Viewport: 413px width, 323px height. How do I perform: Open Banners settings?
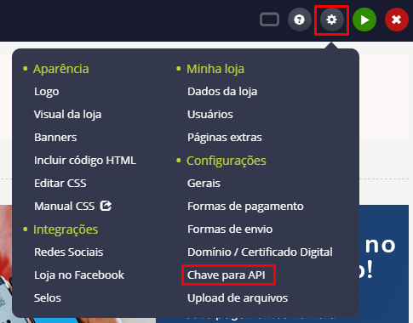coord(55,138)
